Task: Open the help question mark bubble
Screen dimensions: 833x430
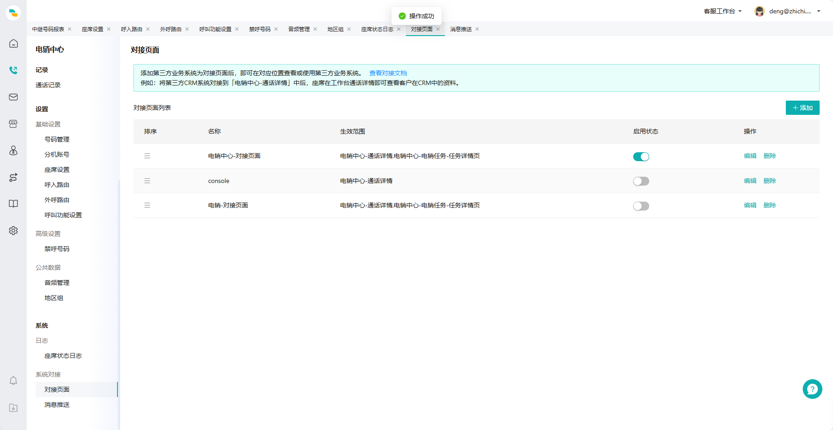Action: (x=812, y=389)
